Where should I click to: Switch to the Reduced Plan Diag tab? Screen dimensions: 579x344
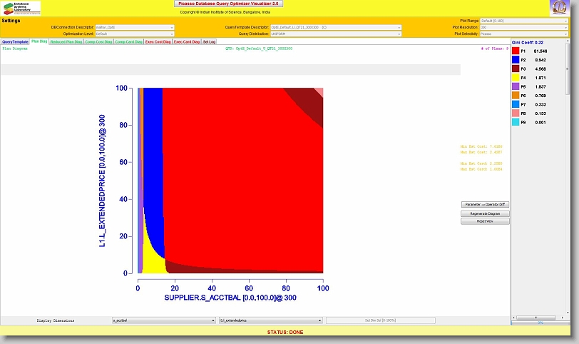point(66,42)
